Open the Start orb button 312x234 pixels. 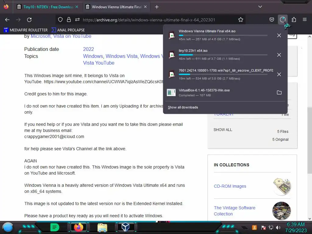click(x=8, y=227)
